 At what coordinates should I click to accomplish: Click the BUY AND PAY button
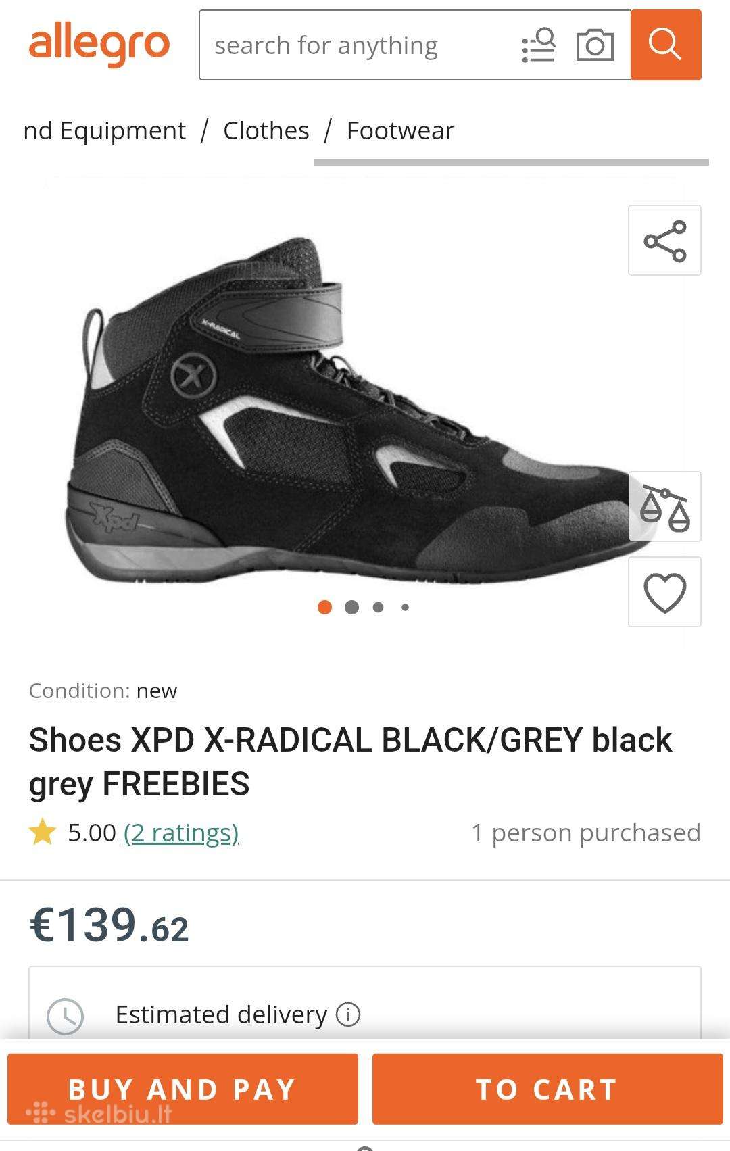point(182,1089)
